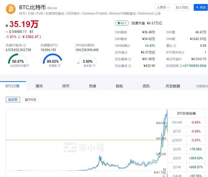
Task: Click the green 50.37% market share gauge
Action: [18, 59]
